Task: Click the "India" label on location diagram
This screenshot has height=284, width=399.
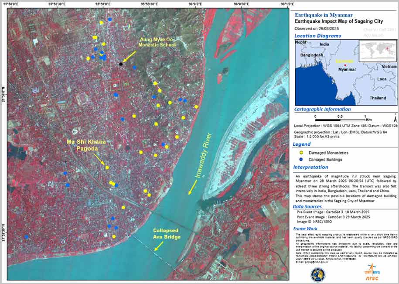Action: point(324,44)
